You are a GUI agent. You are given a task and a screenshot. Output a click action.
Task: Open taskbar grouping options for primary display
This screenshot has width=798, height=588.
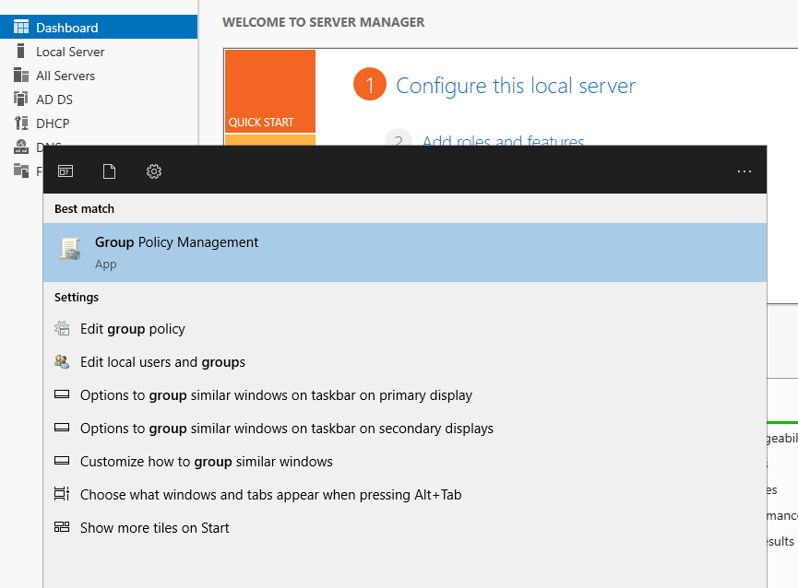pyautogui.click(x=277, y=394)
